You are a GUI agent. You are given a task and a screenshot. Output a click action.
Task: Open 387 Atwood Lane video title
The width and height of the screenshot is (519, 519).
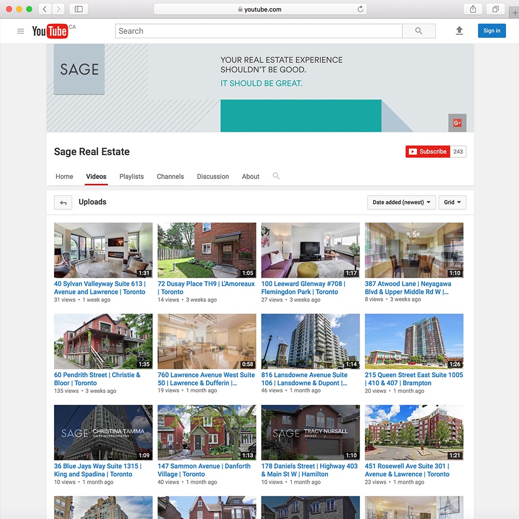[x=408, y=288]
